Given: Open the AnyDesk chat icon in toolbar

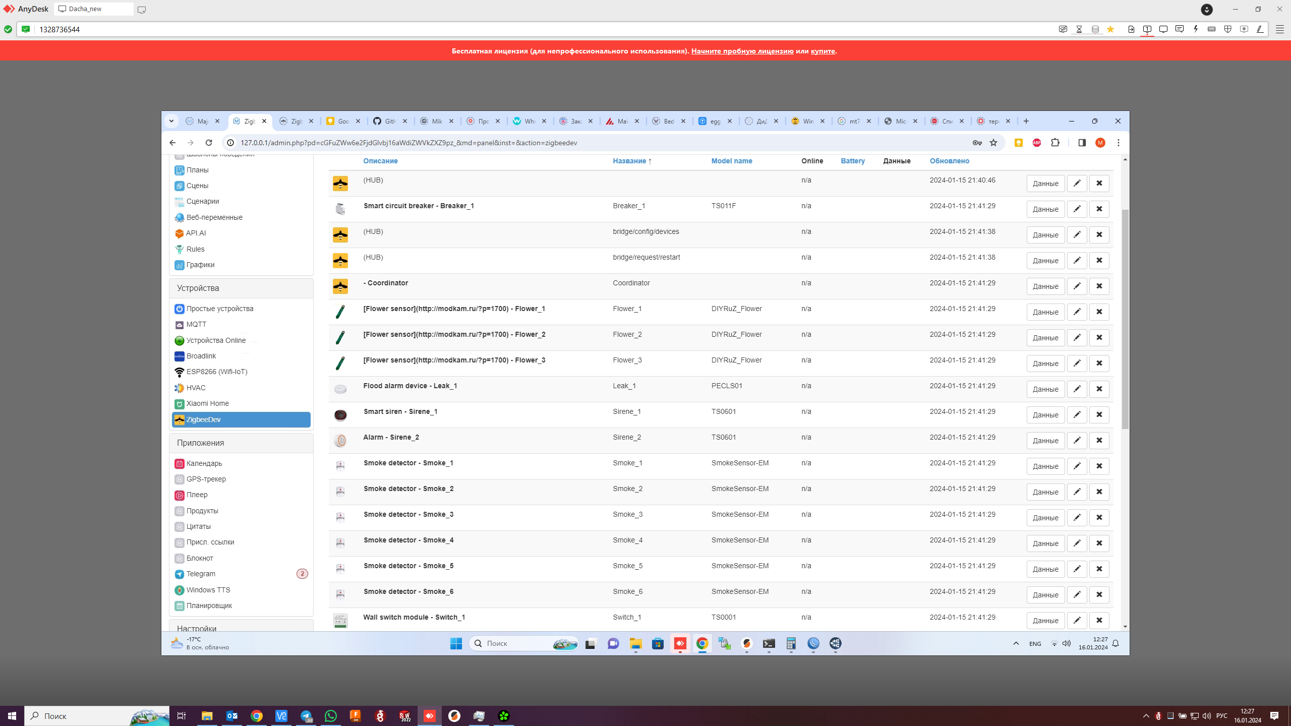Looking at the screenshot, I should [1179, 29].
